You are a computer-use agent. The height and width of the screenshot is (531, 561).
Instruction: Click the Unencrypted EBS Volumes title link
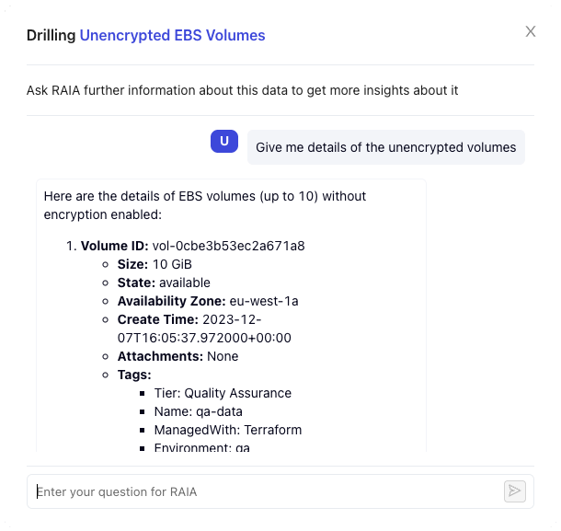point(172,36)
